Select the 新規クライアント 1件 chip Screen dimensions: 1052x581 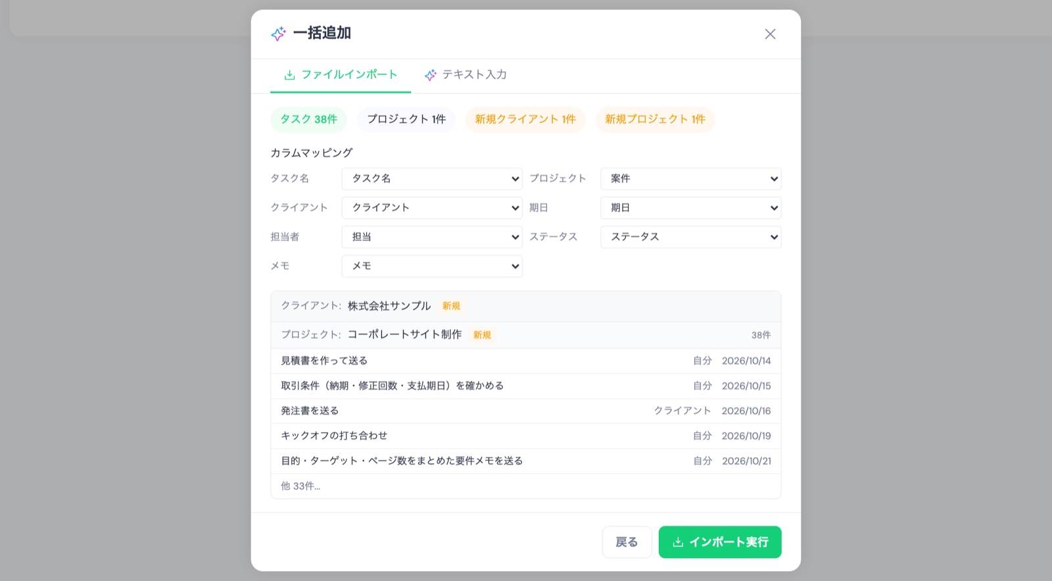click(x=525, y=119)
